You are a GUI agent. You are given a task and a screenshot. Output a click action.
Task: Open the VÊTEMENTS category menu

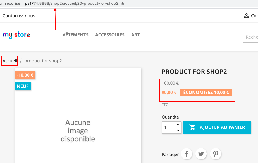coord(75,35)
